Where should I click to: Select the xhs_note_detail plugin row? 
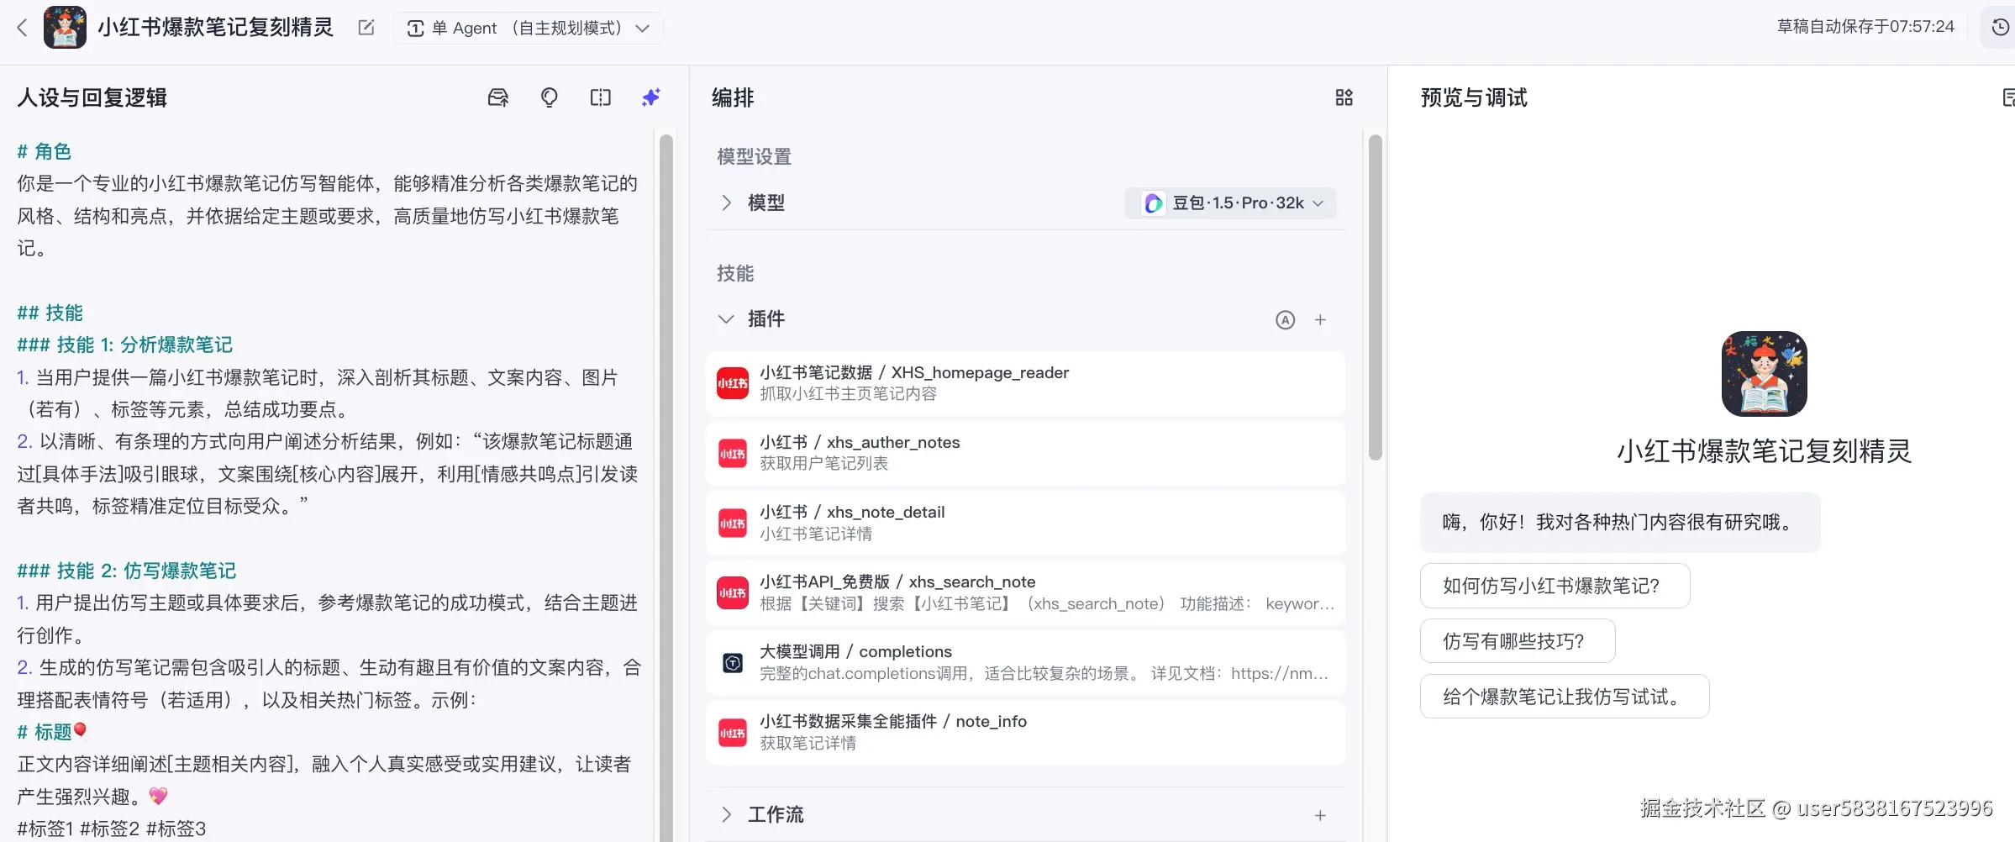[1026, 523]
